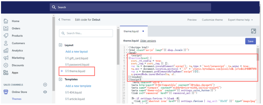Screen dimensions: 263x105
Task: Click the Products tag icon
Action: coord(6,36)
